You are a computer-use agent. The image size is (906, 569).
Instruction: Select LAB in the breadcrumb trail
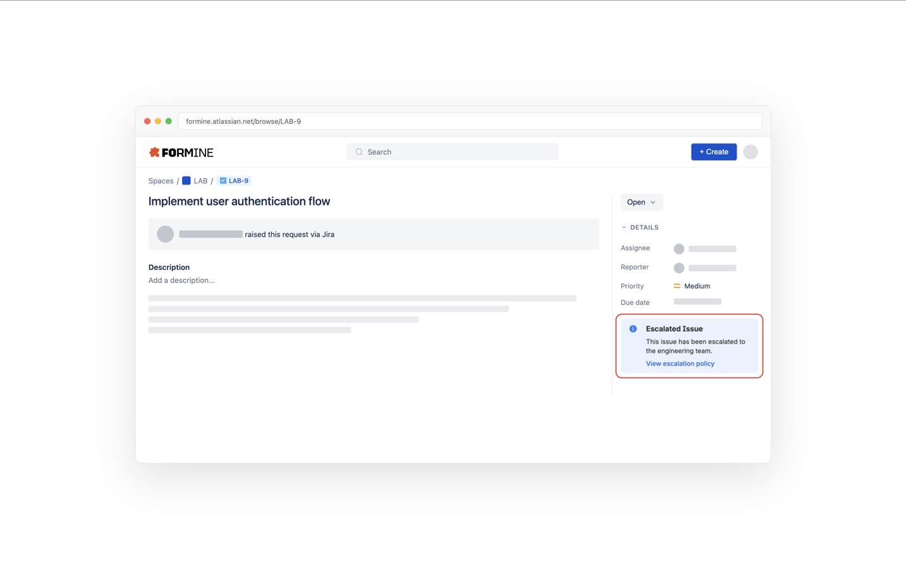[200, 180]
